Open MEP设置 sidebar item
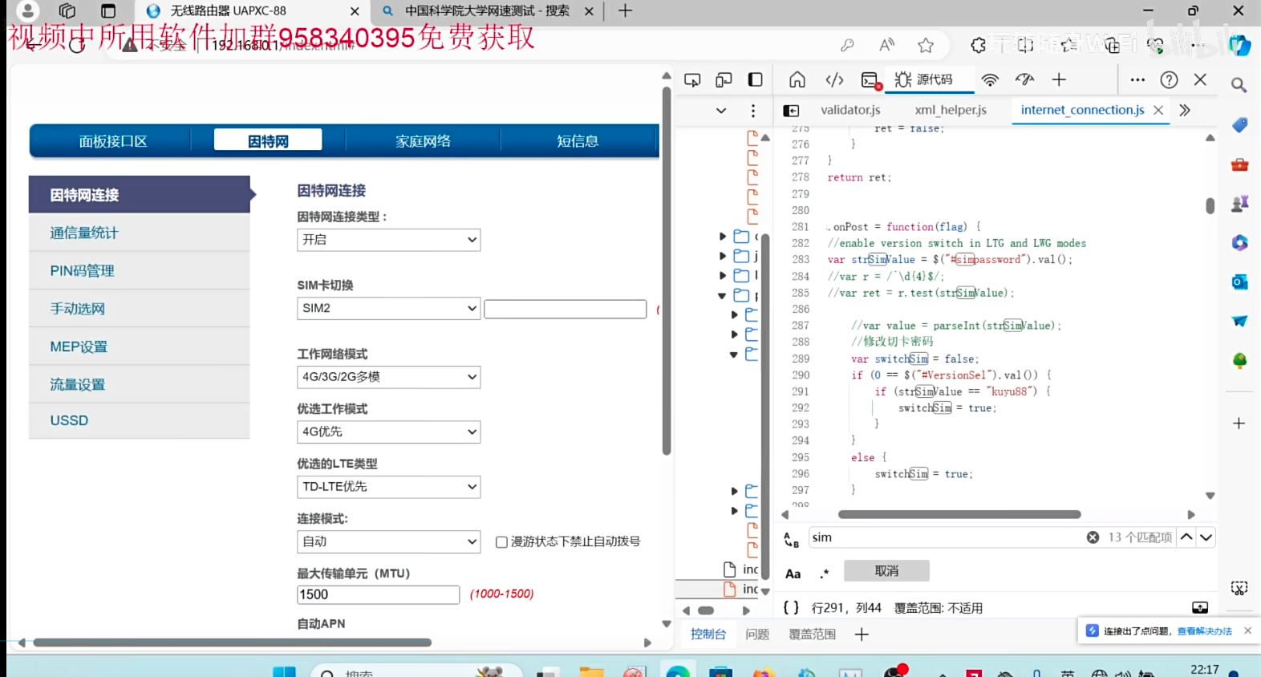 click(x=140, y=347)
